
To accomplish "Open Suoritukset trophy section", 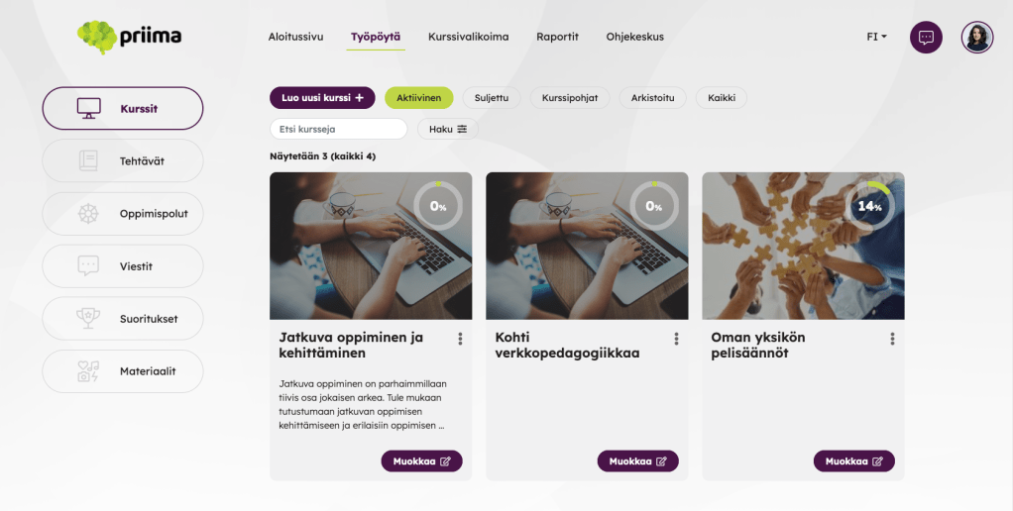I will click(x=123, y=319).
